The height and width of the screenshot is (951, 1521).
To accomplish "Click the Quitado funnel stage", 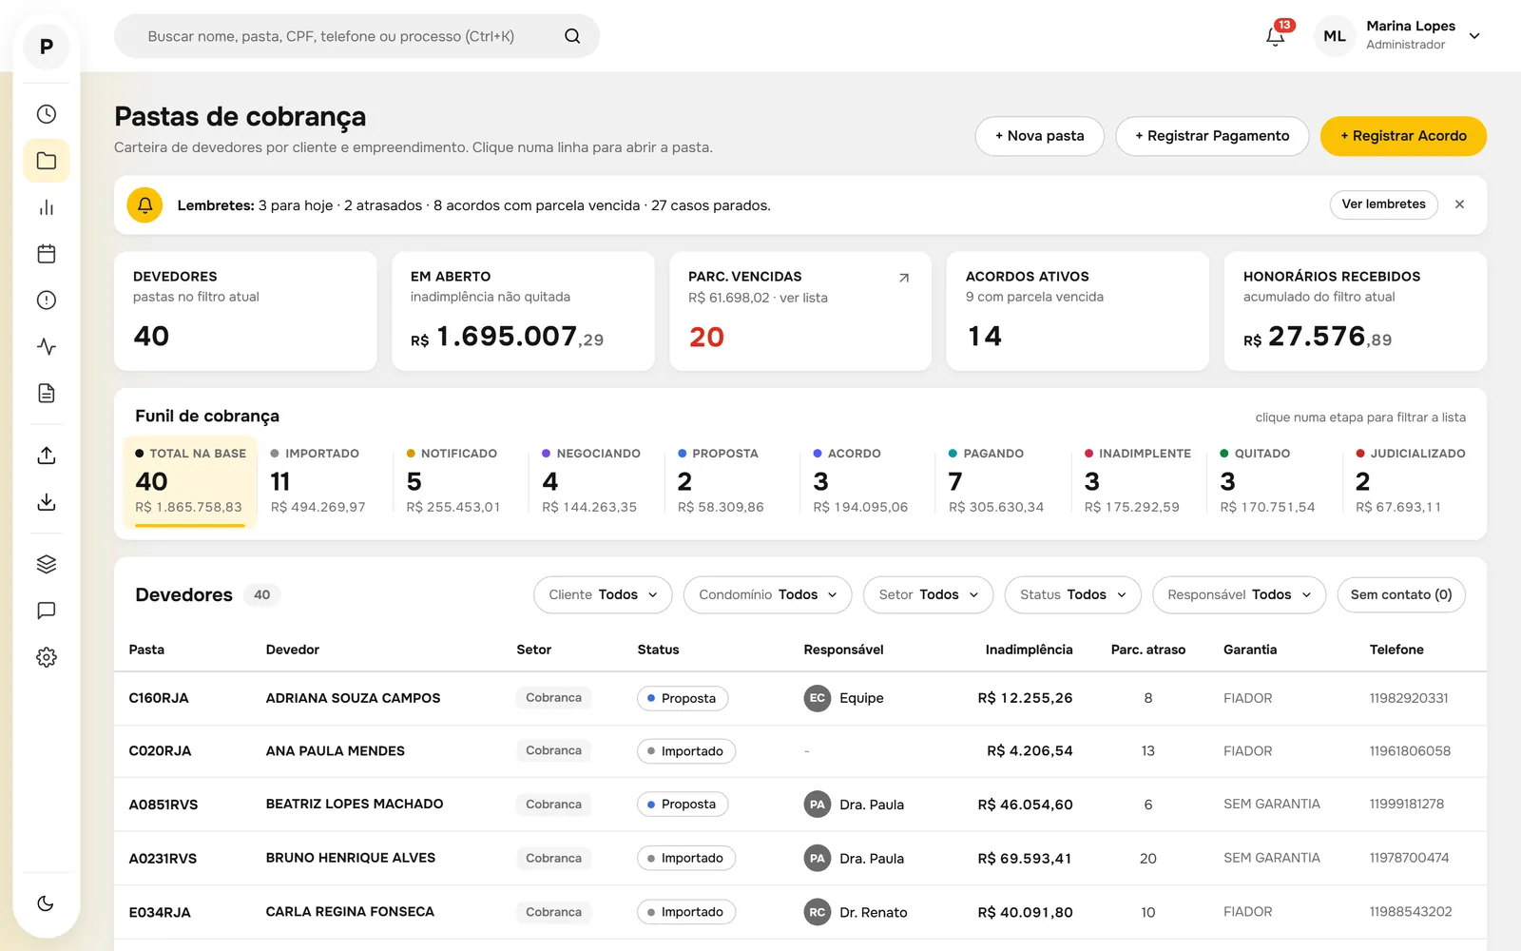I will [x=1275, y=481].
